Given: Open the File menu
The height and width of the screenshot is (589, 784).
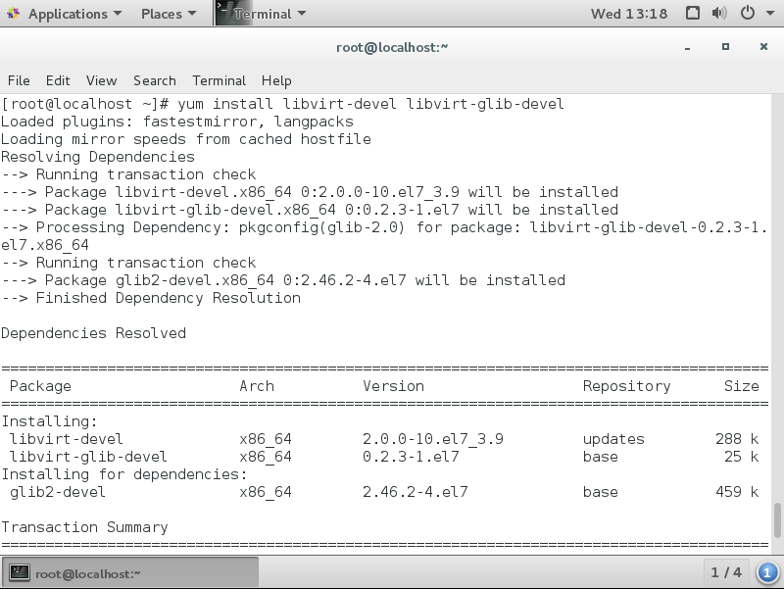Looking at the screenshot, I should (19, 80).
